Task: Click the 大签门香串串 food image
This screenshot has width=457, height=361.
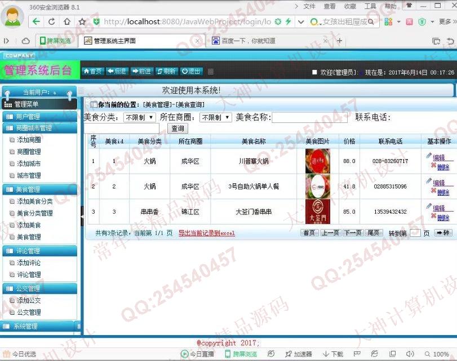Action: click(x=318, y=212)
